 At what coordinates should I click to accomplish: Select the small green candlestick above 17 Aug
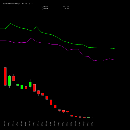(x=18, y=84)
